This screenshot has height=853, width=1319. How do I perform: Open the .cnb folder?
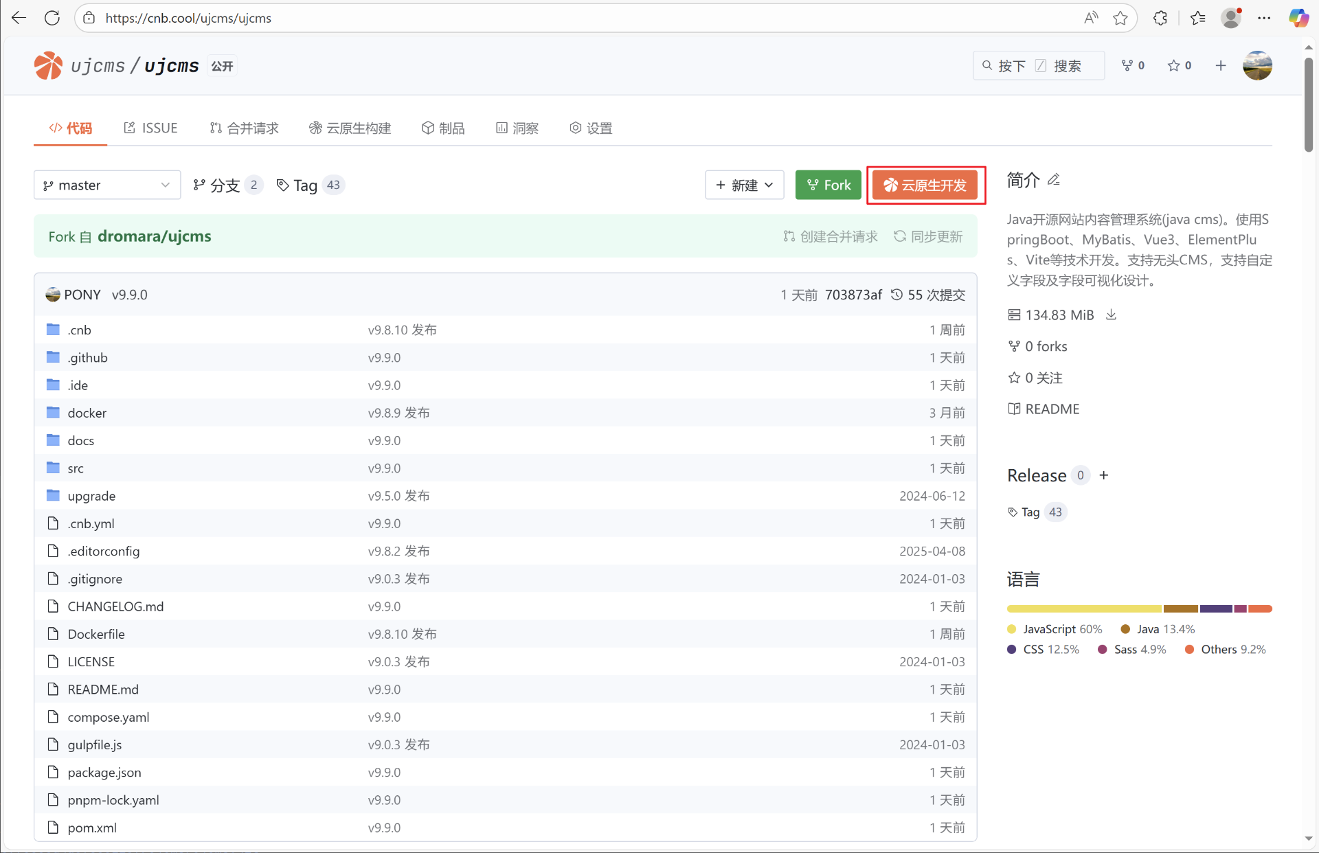(x=79, y=330)
